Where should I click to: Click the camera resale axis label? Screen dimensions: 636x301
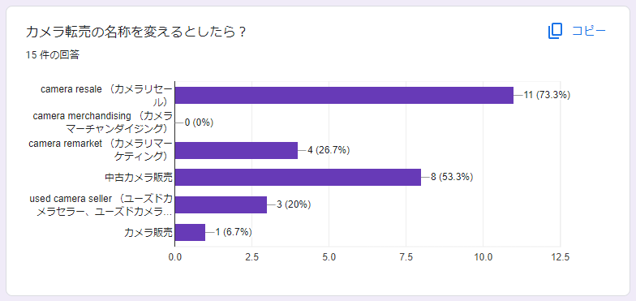[107, 96]
